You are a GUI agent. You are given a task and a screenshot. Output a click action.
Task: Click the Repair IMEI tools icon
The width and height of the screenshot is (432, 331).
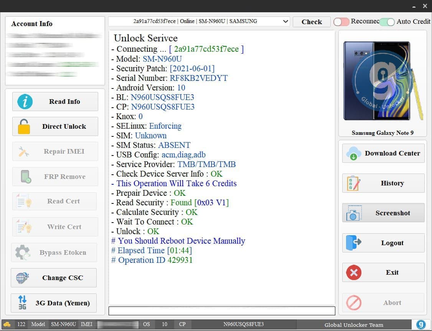(24, 152)
